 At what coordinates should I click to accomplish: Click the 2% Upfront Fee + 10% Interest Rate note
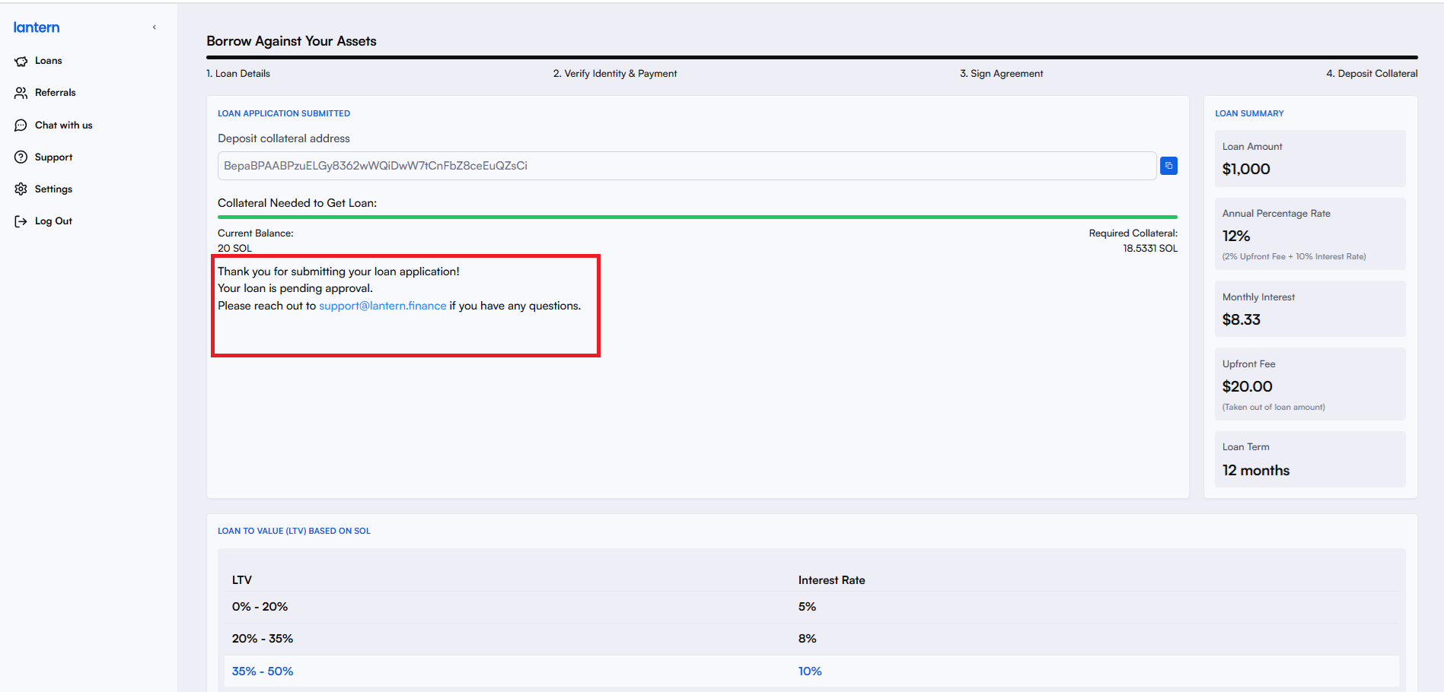click(1294, 257)
